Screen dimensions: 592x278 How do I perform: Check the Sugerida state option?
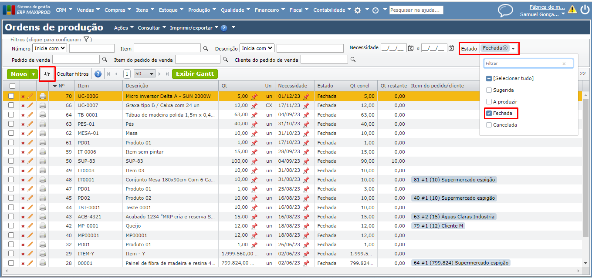[489, 90]
